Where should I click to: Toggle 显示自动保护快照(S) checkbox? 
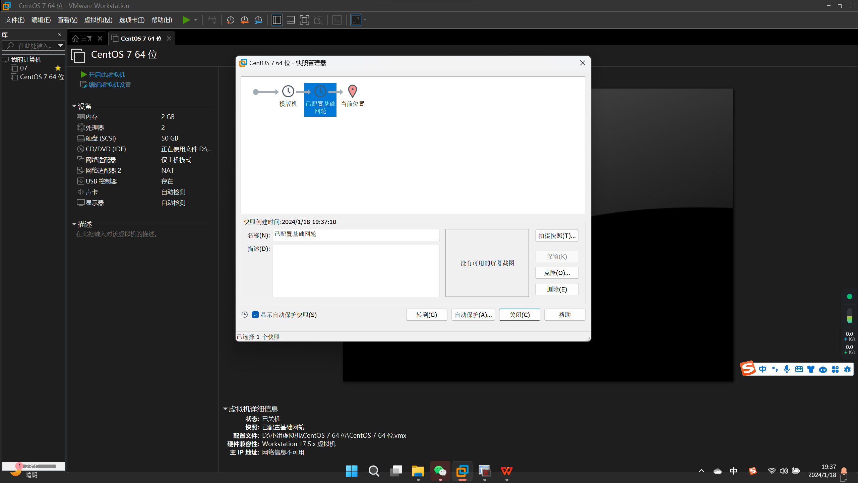tap(255, 315)
